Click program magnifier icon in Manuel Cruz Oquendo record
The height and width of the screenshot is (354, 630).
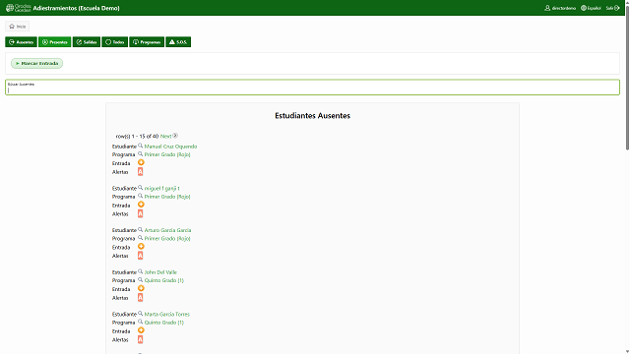click(140, 153)
